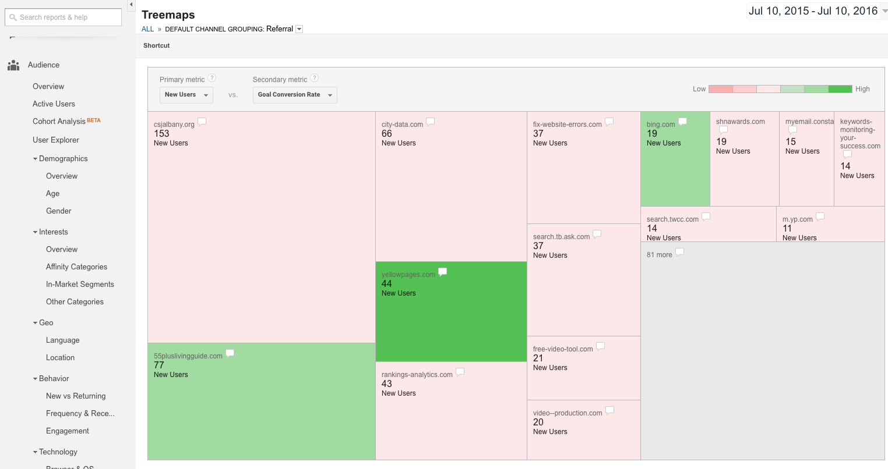The image size is (888, 469).
Task: Click the darkest green High legend swatch
Action: (840, 89)
